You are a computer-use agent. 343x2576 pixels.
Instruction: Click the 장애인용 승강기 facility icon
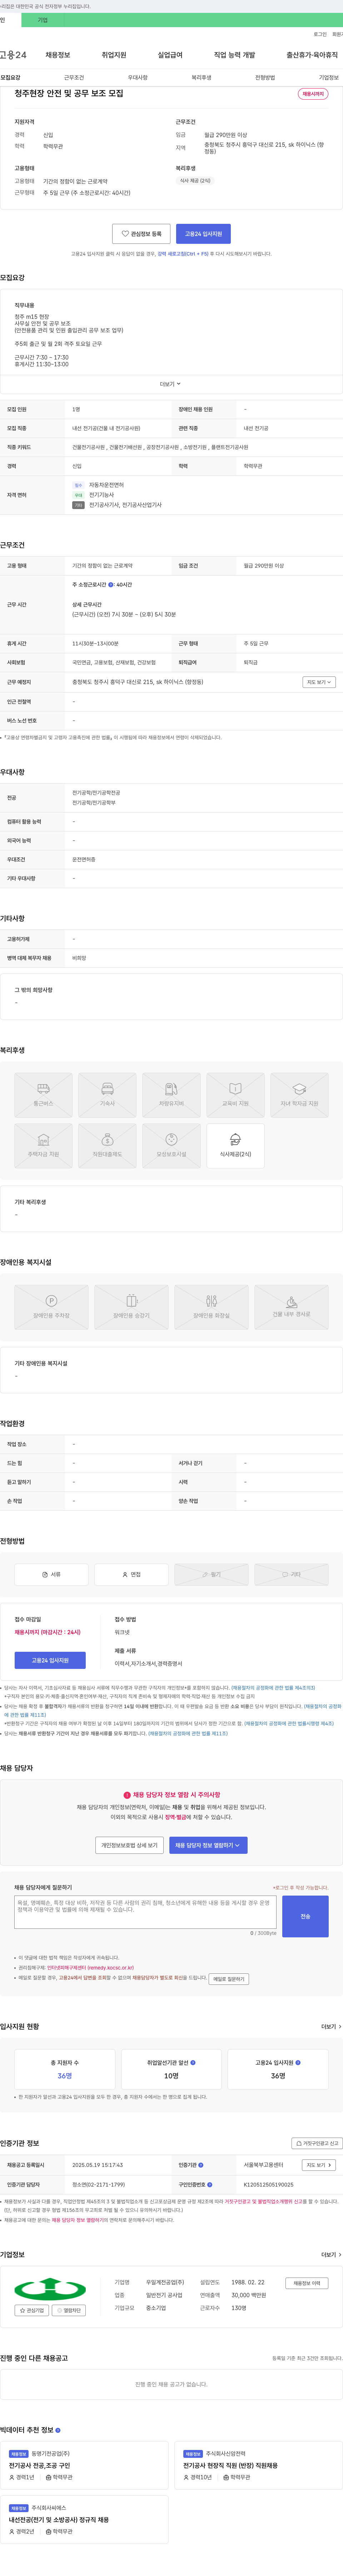[131, 1307]
